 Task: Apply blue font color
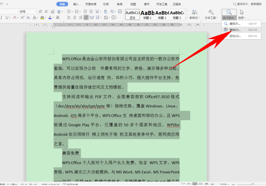pyautogui.click(x=50, y=17)
